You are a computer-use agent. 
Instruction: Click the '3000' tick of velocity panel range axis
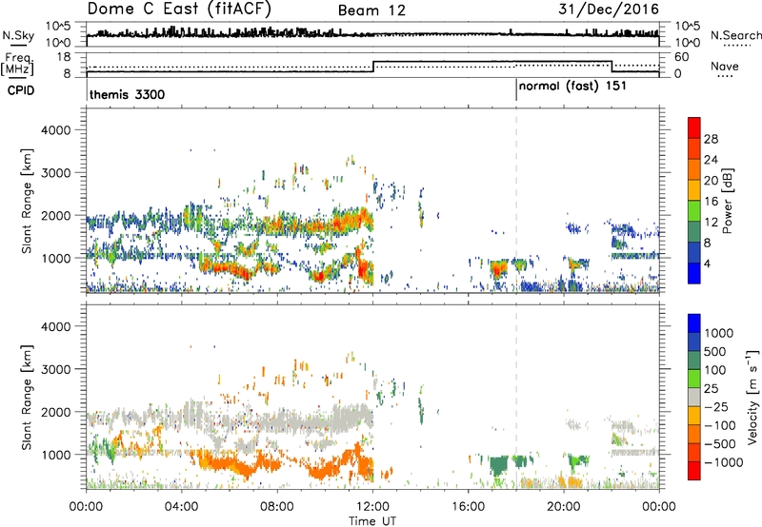tap(56, 369)
